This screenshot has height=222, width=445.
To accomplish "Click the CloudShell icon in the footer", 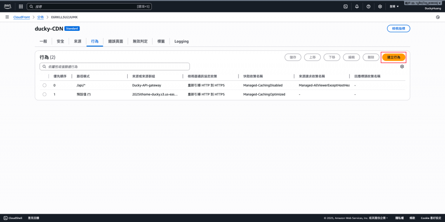I will (6, 218).
